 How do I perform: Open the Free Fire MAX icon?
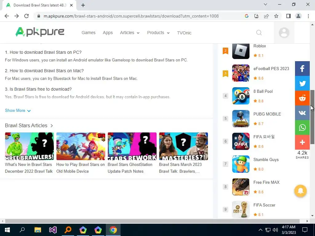click(241, 187)
